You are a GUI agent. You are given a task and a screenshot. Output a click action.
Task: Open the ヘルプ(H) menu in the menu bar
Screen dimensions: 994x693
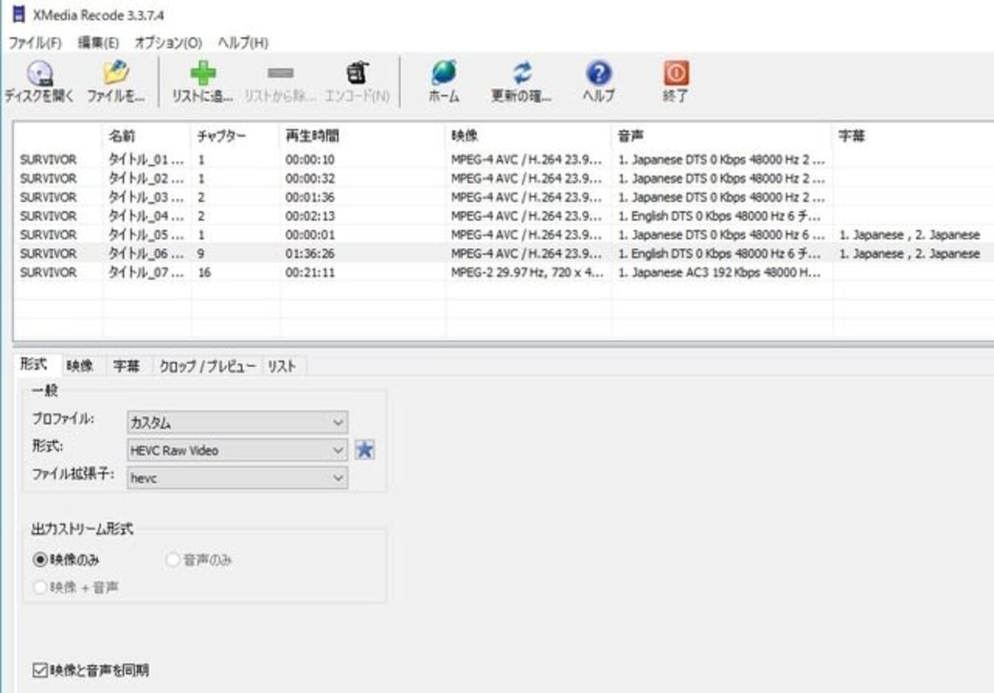pyautogui.click(x=243, y=43)
